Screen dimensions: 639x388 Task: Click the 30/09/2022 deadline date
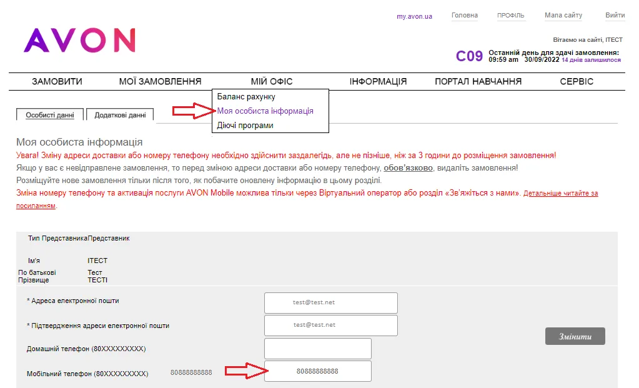tap(542, 59)
